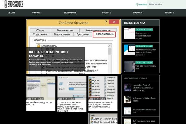Click the dbgbase.dll file name in thumbnail
Screen dimensions: 186x124
tap(111, 92)
